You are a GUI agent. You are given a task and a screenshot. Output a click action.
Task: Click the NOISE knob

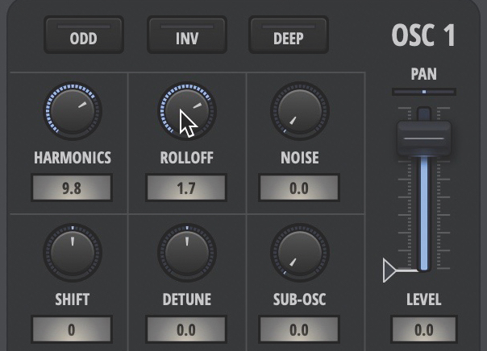click(x=300, y=111)
